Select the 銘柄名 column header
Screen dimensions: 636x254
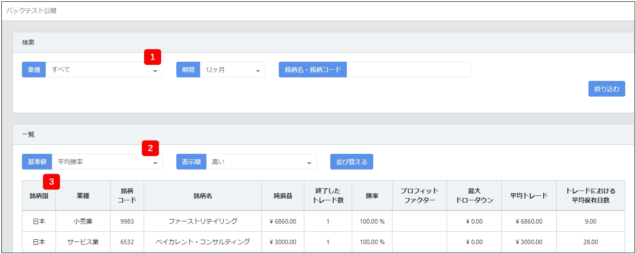pyautogui.click(x=203, y=196)
